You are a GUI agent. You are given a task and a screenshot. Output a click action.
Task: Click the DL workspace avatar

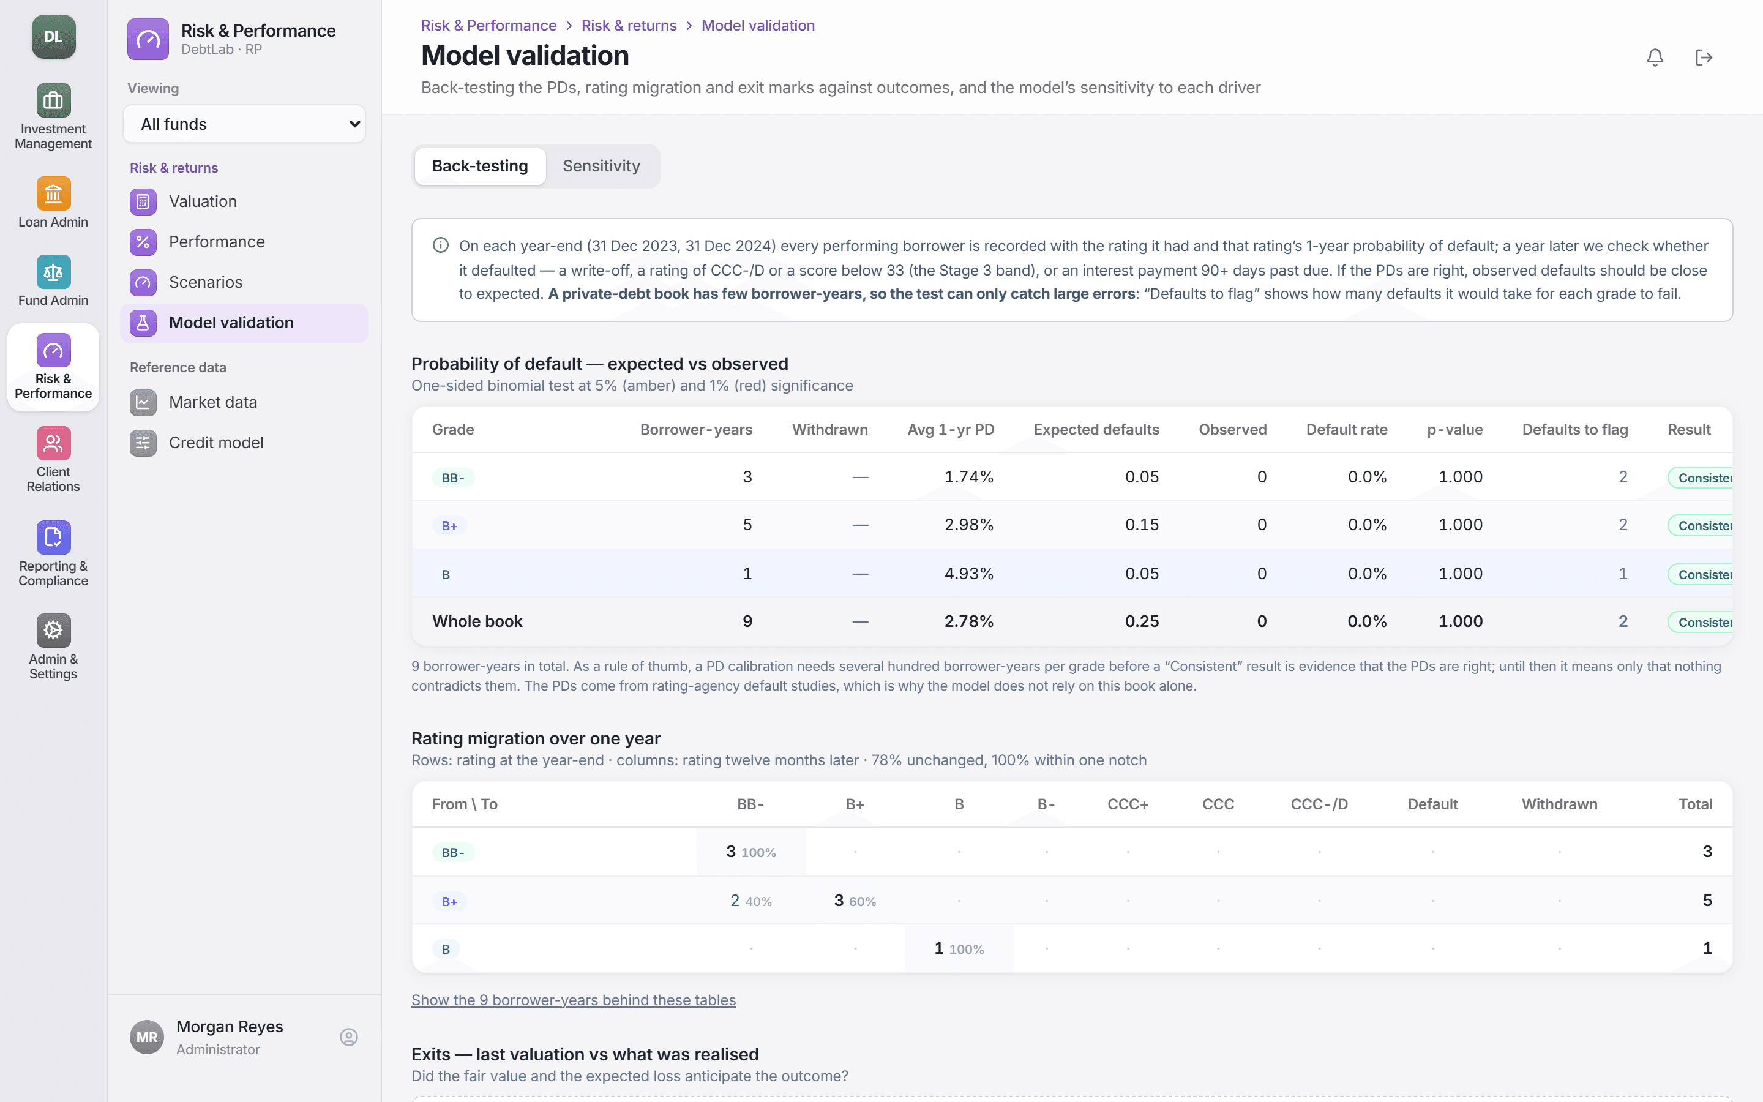point(53,37)
